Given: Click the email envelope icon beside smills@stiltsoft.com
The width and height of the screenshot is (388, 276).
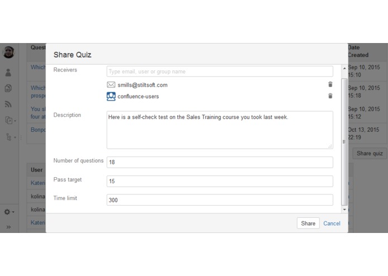Looking at the screenshot, I should 111,85.
